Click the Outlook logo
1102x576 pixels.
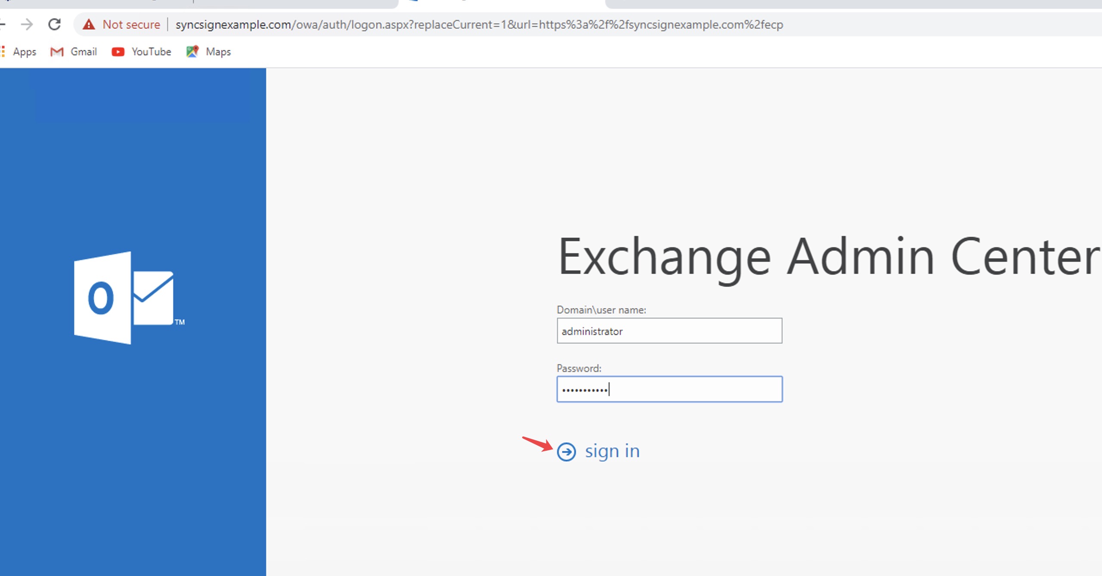click(129, 298)
